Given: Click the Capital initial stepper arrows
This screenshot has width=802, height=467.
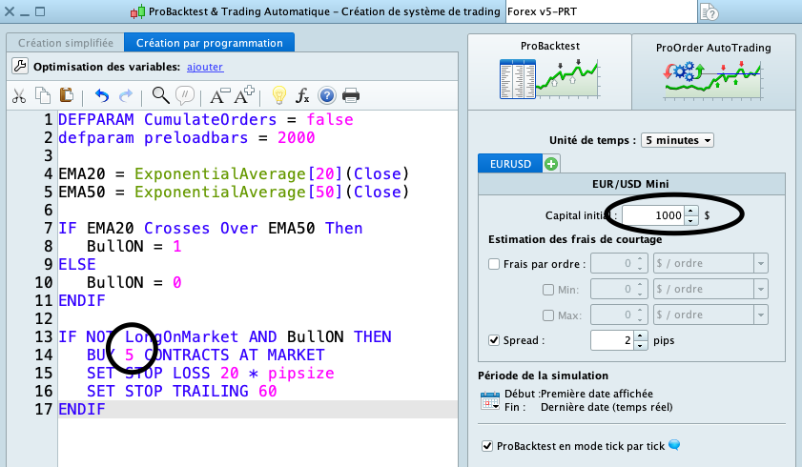Looking at the screenshot, I should (691, 215).
